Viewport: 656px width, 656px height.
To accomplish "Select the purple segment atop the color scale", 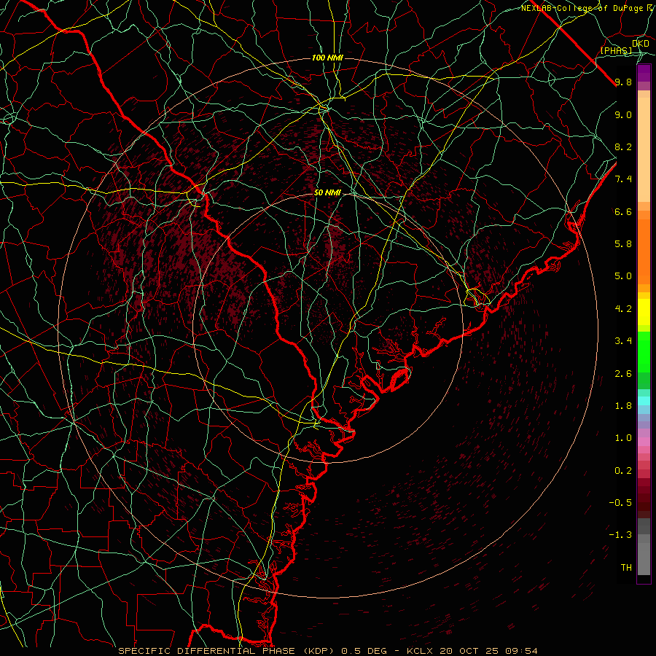I will (x=644, y=73).
